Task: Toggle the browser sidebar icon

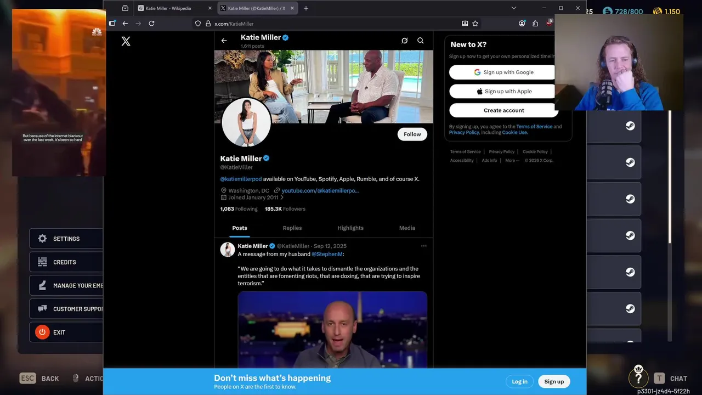Action: [112, 24]
